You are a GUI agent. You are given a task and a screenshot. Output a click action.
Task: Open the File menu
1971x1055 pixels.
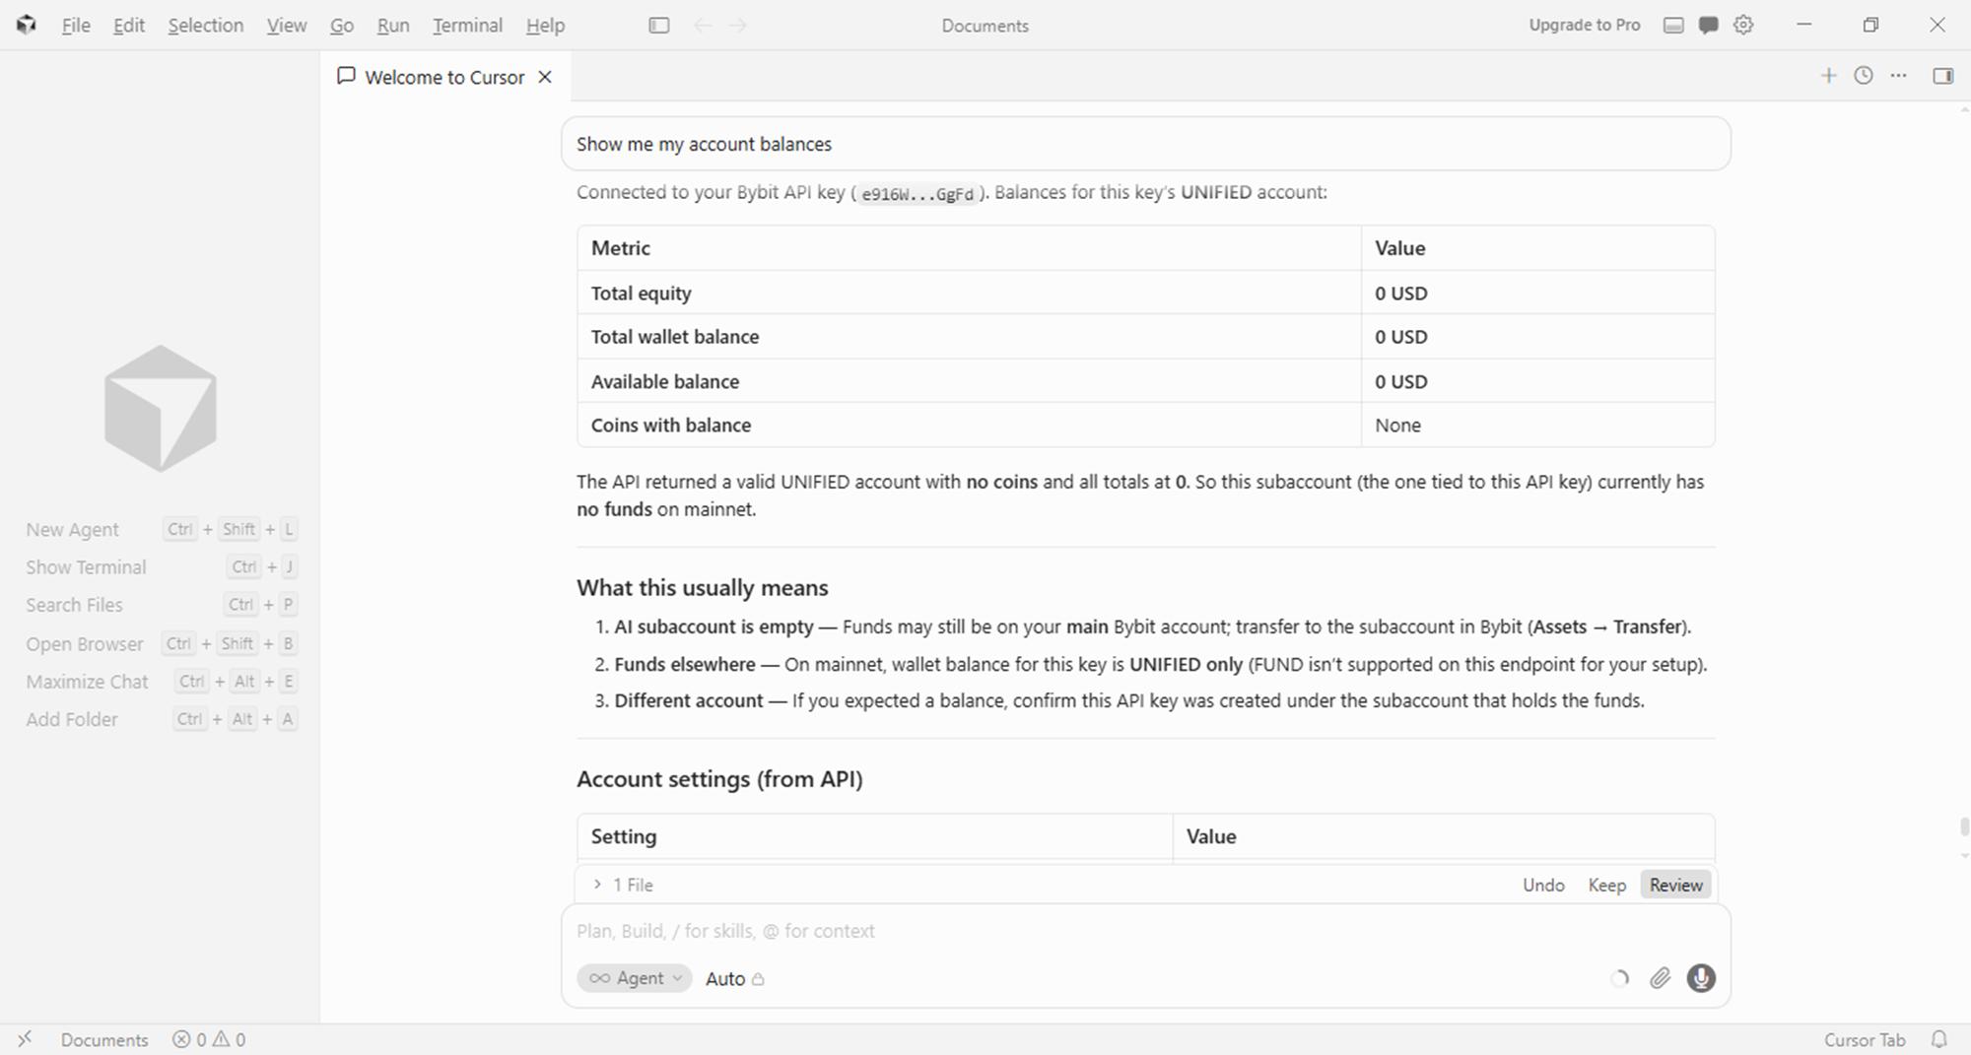pos(76,26)
